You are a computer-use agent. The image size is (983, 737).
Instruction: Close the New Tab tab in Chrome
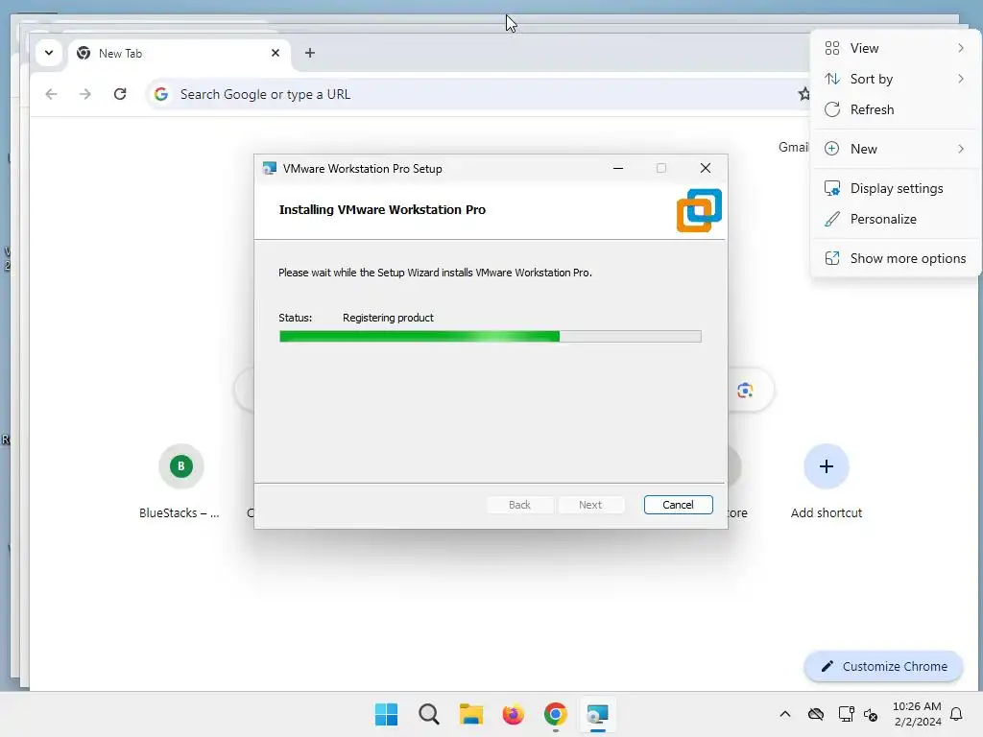pyautogui.click(x=276, y=54)
